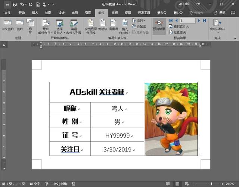Screen dimensions: 239x187
Task: Click 突出显示合并域 button
Action: [x=91, y=26]
